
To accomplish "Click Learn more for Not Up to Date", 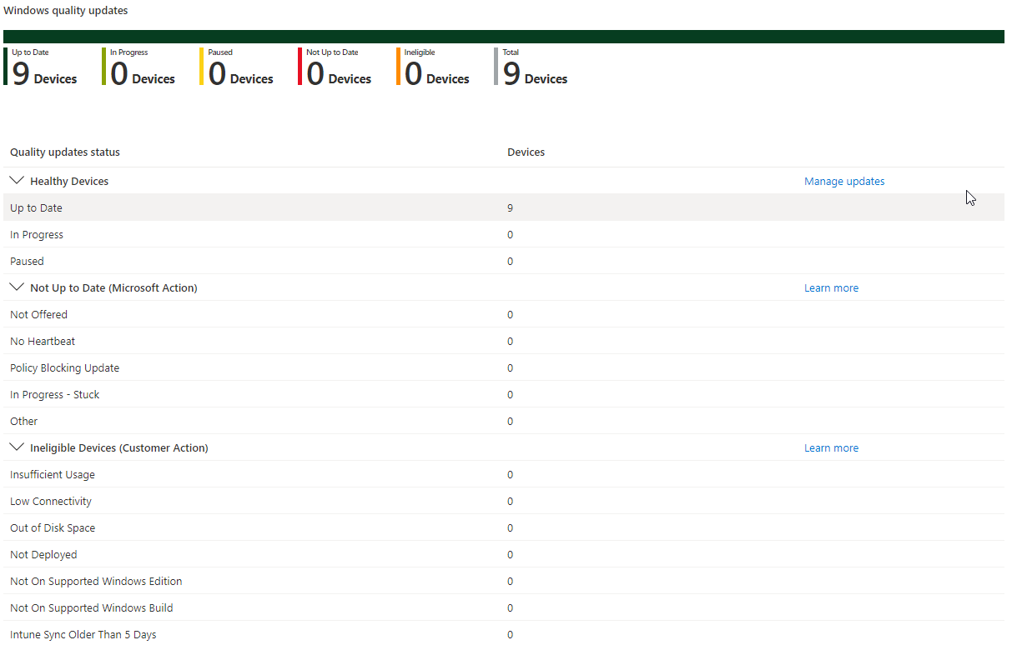I will [x=830, y=287].
